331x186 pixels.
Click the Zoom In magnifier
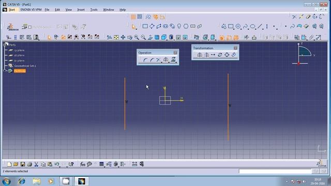pyautogui.click(x=137, y=38)
